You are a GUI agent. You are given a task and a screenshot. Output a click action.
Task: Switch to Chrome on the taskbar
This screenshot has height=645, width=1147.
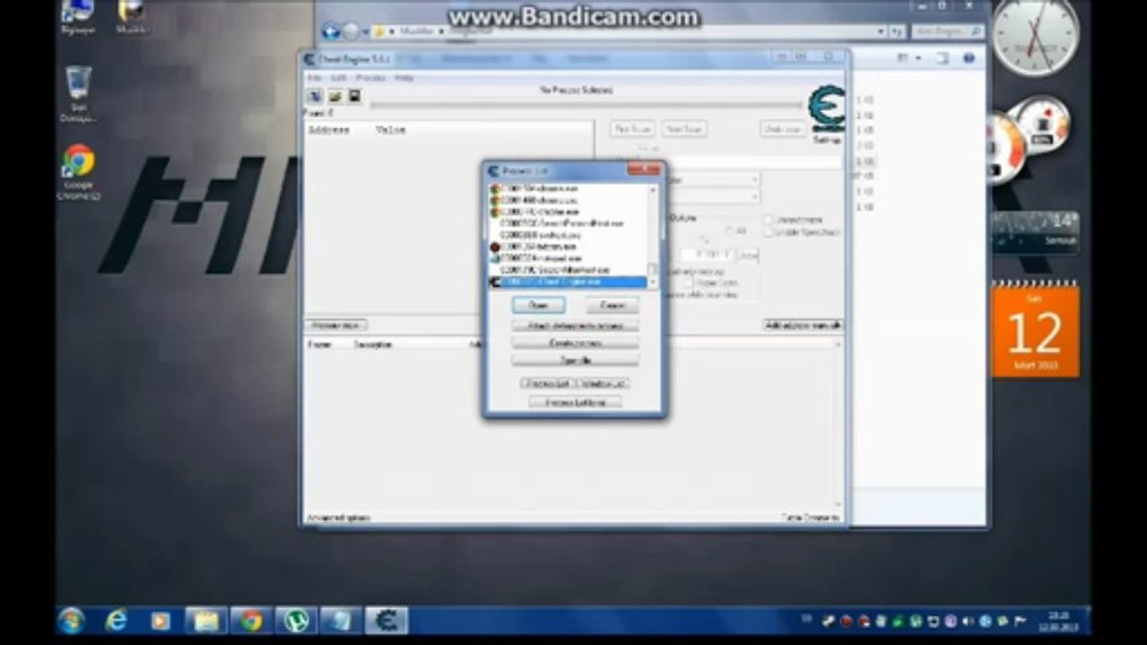click(251, 620)
